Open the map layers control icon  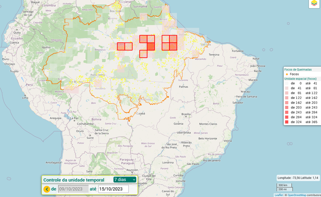click(x=313, y=4)
